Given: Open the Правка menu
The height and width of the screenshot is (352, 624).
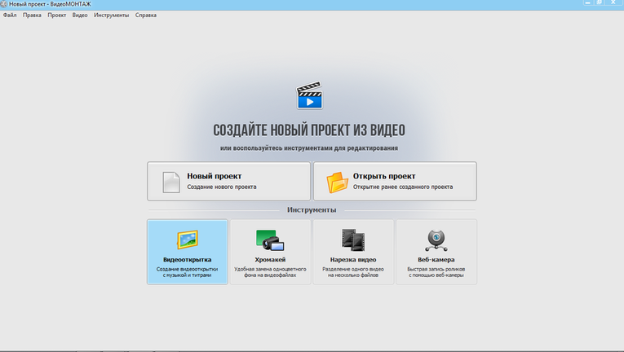Looking at the screenshot, I should [32, 15].
